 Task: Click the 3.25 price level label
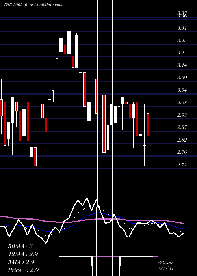[182, 40]
